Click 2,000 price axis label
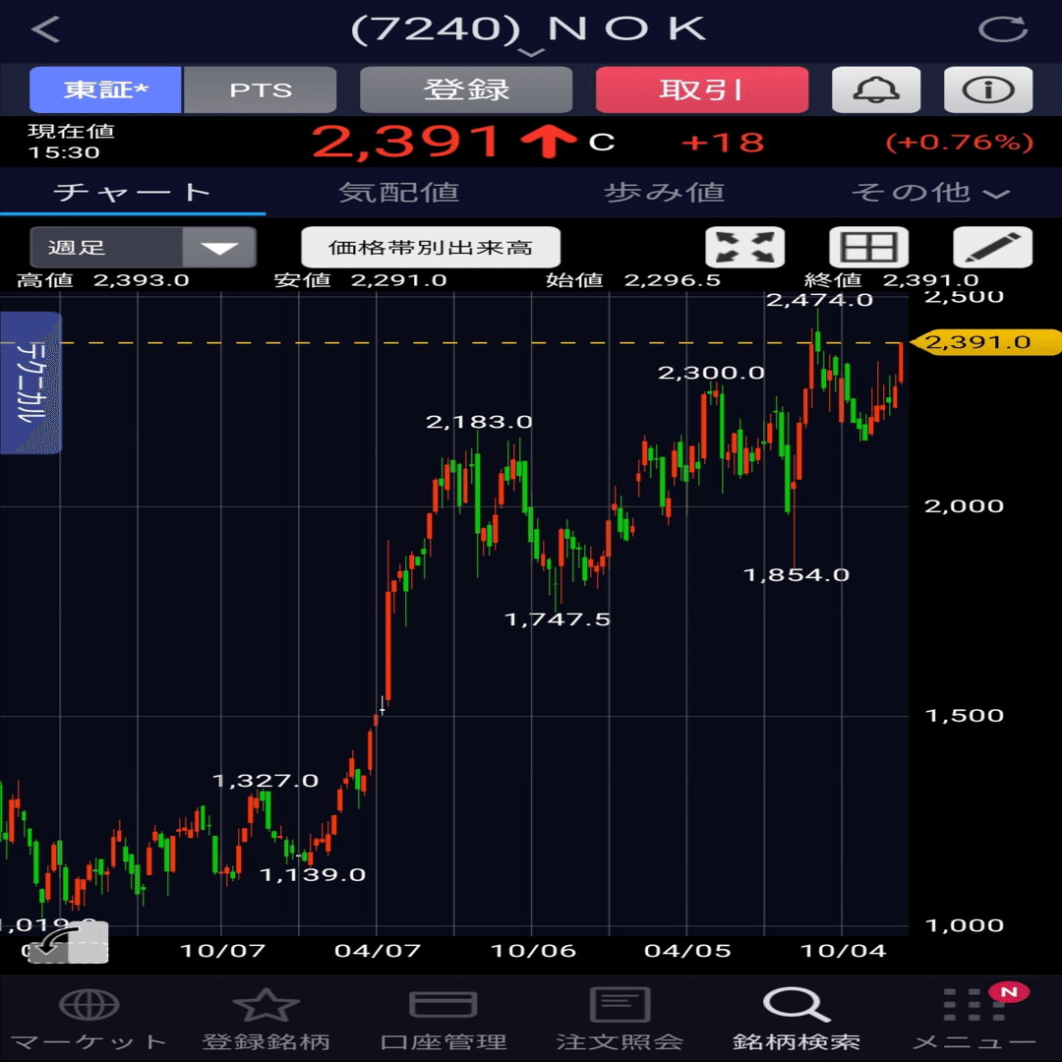1062x1062 pixels. tap(965, 506)
